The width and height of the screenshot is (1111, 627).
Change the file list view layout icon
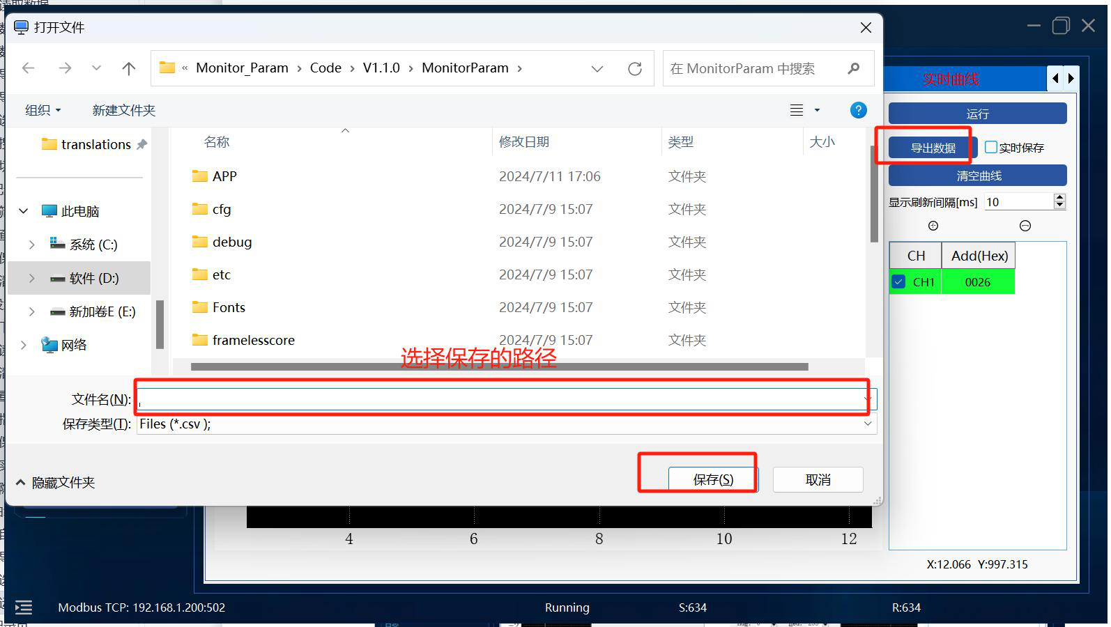(x=797, y=110)
